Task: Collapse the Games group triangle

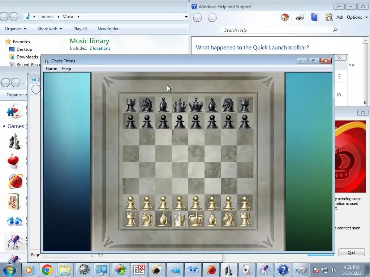Action: click(x=4, y=126)
